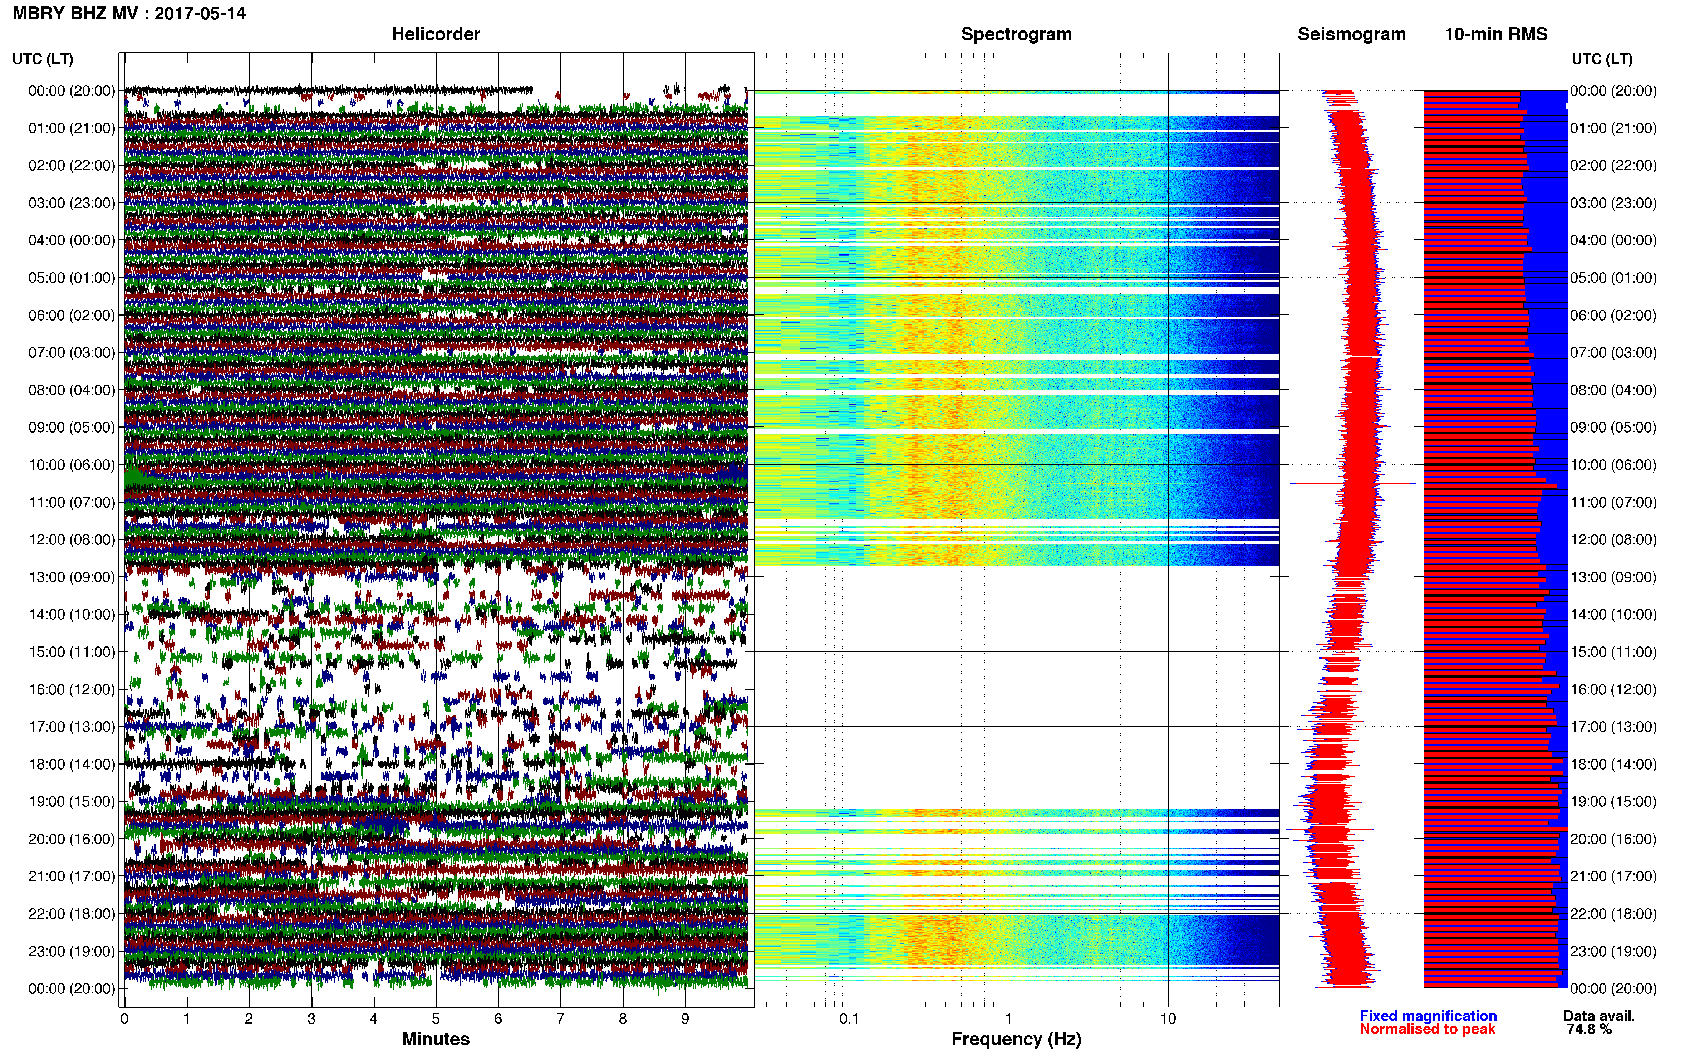Click the right 'UTC (LT)' axis header
The image size is (1695, 1060).
tap(1602, 59)
